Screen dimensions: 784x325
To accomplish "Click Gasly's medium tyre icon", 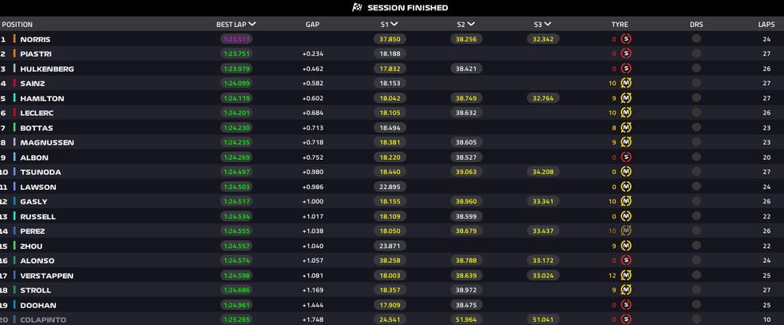I will click(x=626, y=201).
